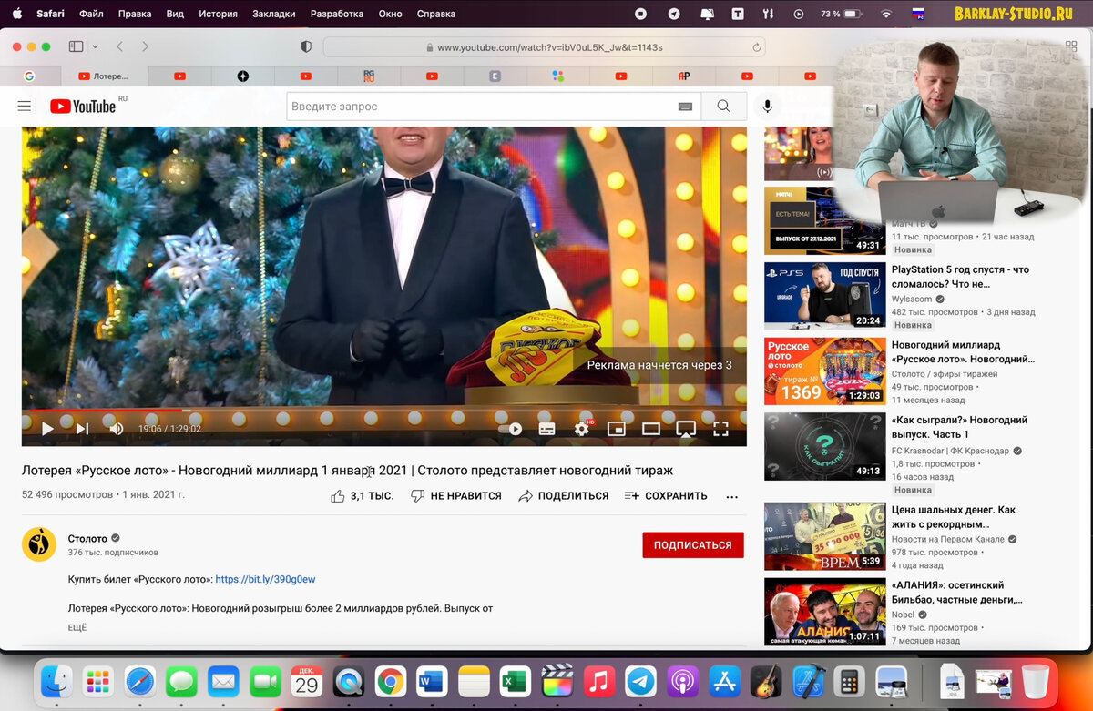Open the Матч ТВ 49:31 video thumbnail
This screenshot has width=1093, height=711.
click(824, 221)
